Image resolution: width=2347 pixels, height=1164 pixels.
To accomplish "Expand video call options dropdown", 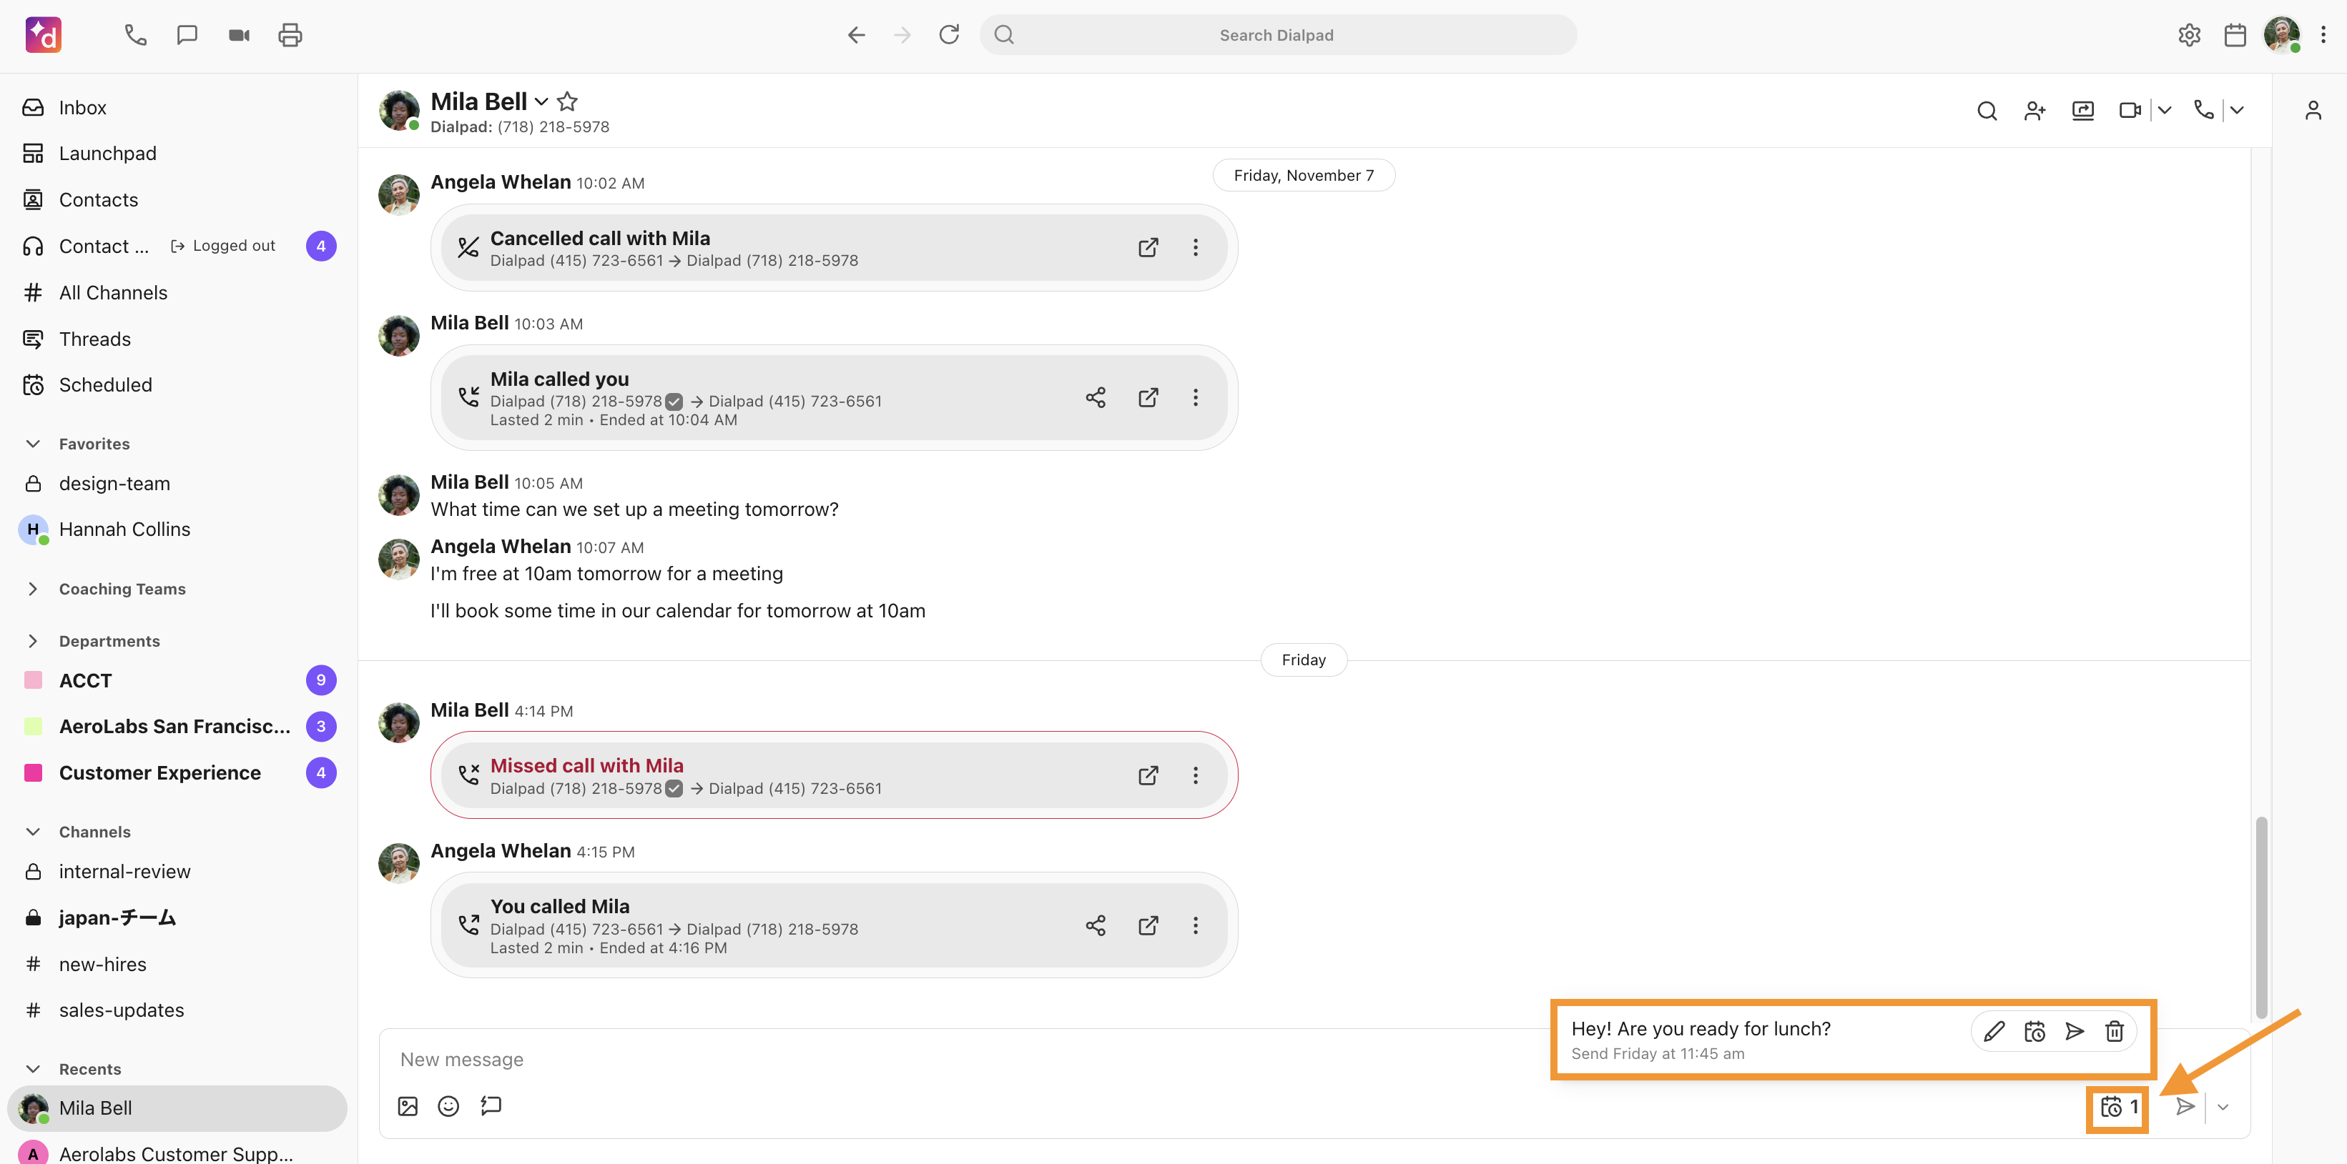I will pyautogui.click(x=2164, y=111).
